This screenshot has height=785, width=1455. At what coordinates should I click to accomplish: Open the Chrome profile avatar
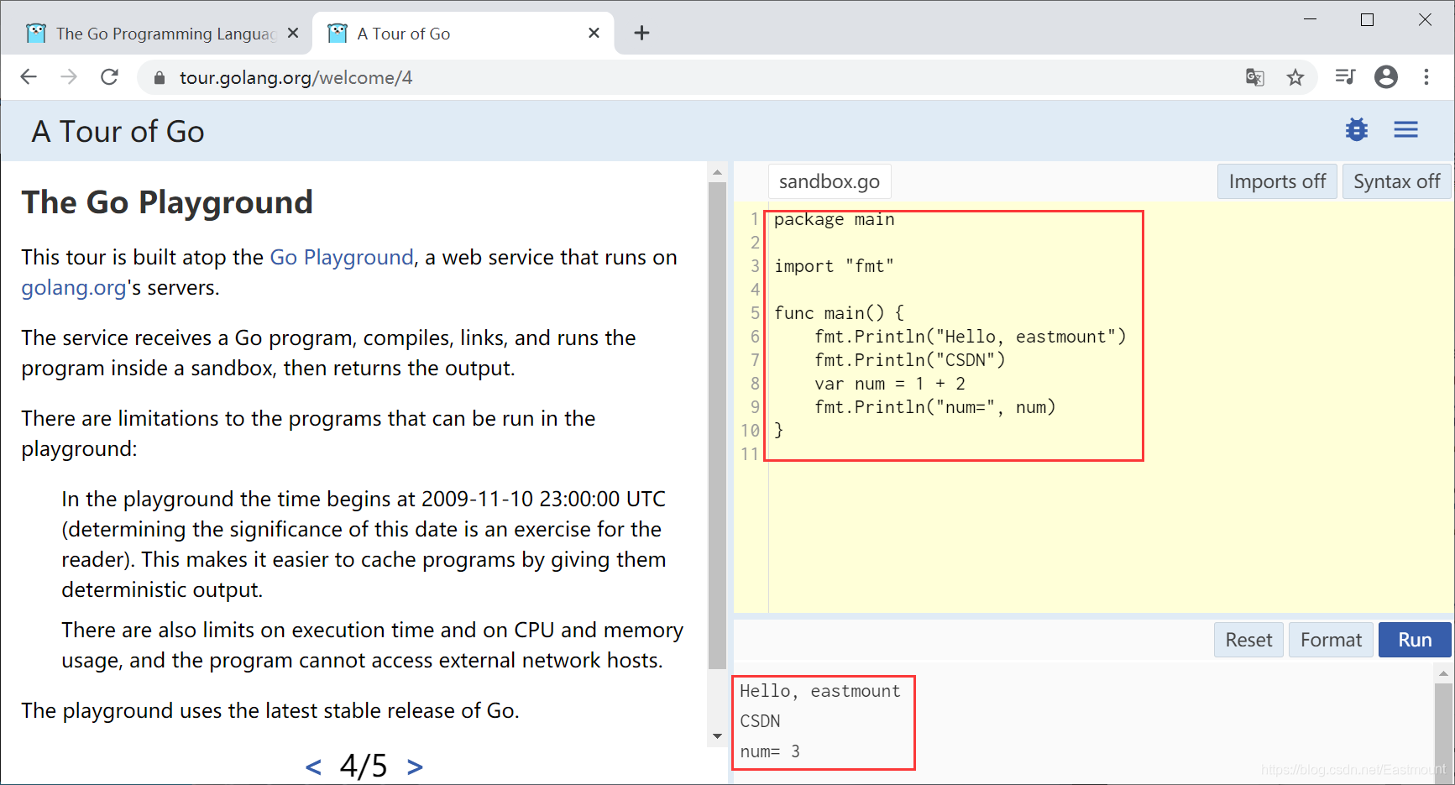tap(1386, 77)
